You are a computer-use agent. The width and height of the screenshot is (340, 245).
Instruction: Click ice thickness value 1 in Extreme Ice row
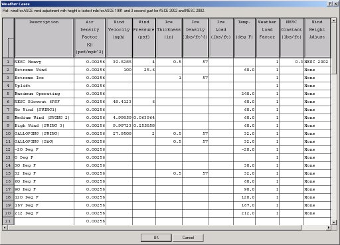pyautogui.click(x=169, y=78)
